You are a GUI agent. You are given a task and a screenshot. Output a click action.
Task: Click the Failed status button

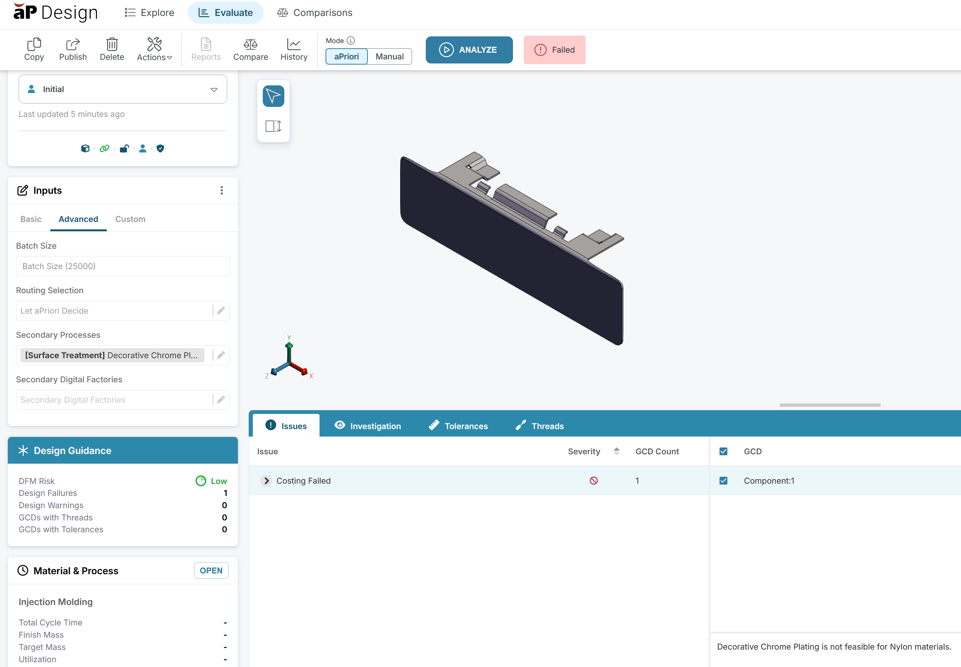554,50
